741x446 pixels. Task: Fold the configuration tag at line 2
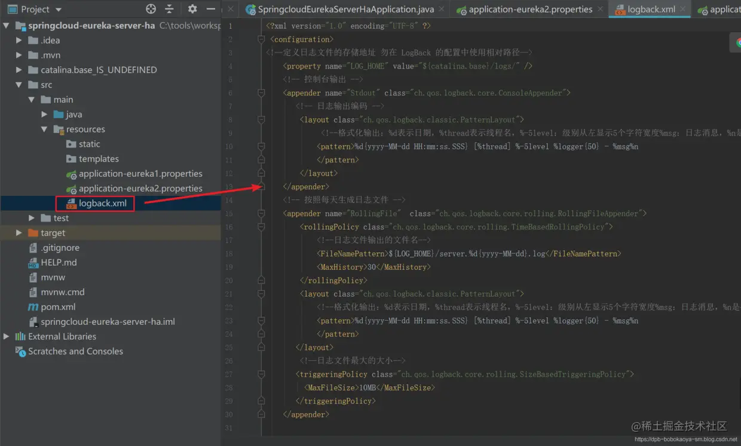(x=261, y=39)
